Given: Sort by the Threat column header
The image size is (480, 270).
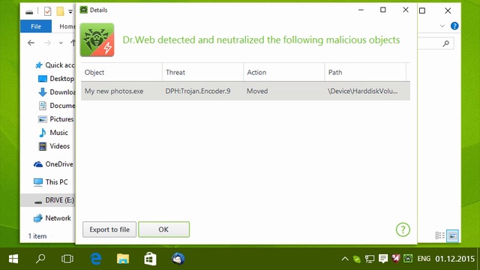Looking at the screenshot, I should coord(202,72).
